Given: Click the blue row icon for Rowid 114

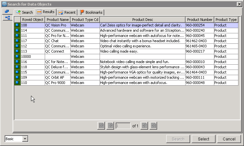Looking at the screenshot, I should [x=17, y=30].
